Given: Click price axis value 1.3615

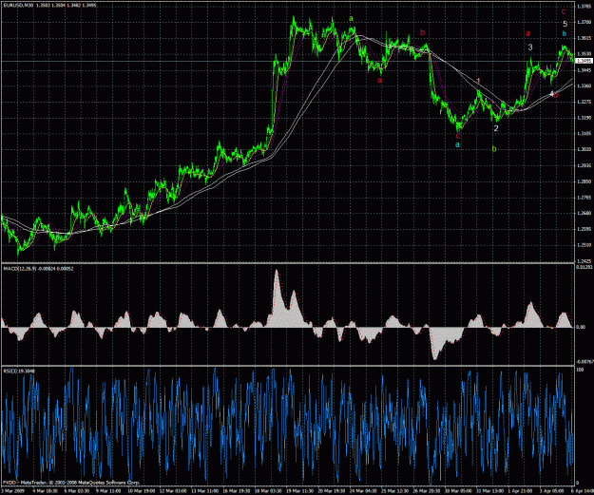Looking at the screenshot, I should tap(584, 38).
